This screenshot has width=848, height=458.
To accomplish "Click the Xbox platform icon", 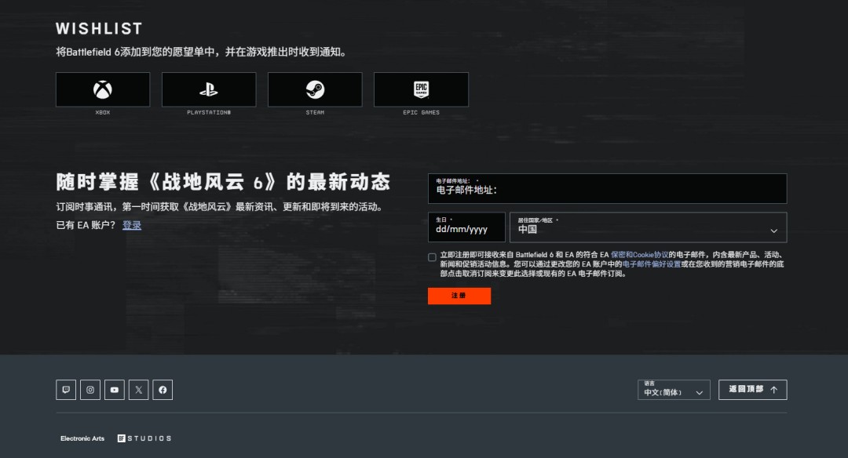I will point(102,89).
